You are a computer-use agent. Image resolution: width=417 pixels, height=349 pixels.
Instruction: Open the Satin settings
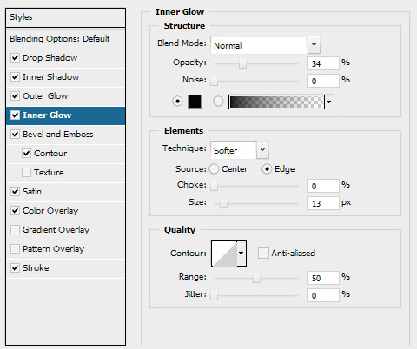click(32, 192)
